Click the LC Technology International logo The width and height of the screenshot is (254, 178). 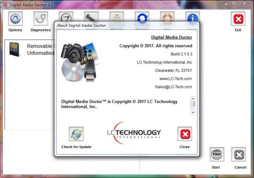[134, 133]
